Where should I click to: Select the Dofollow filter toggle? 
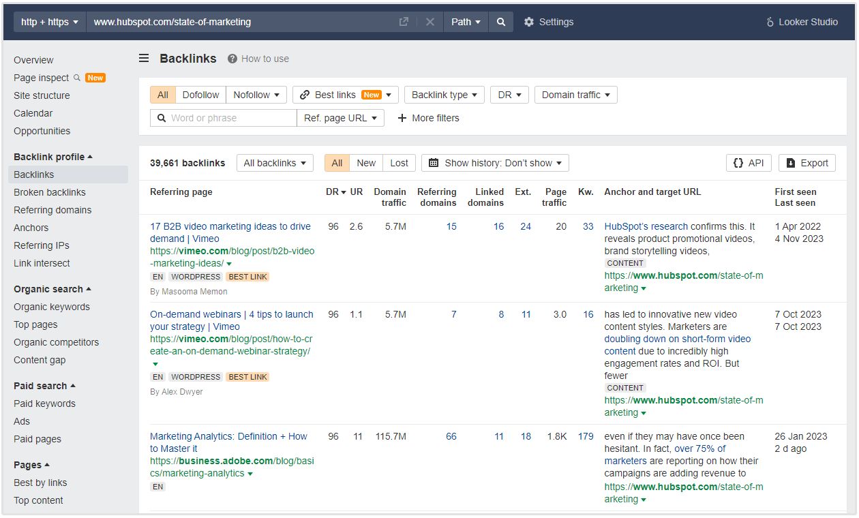[200, 95]
